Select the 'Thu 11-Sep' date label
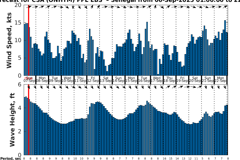This screenshot has height=160, width=240. coord(80,79)
